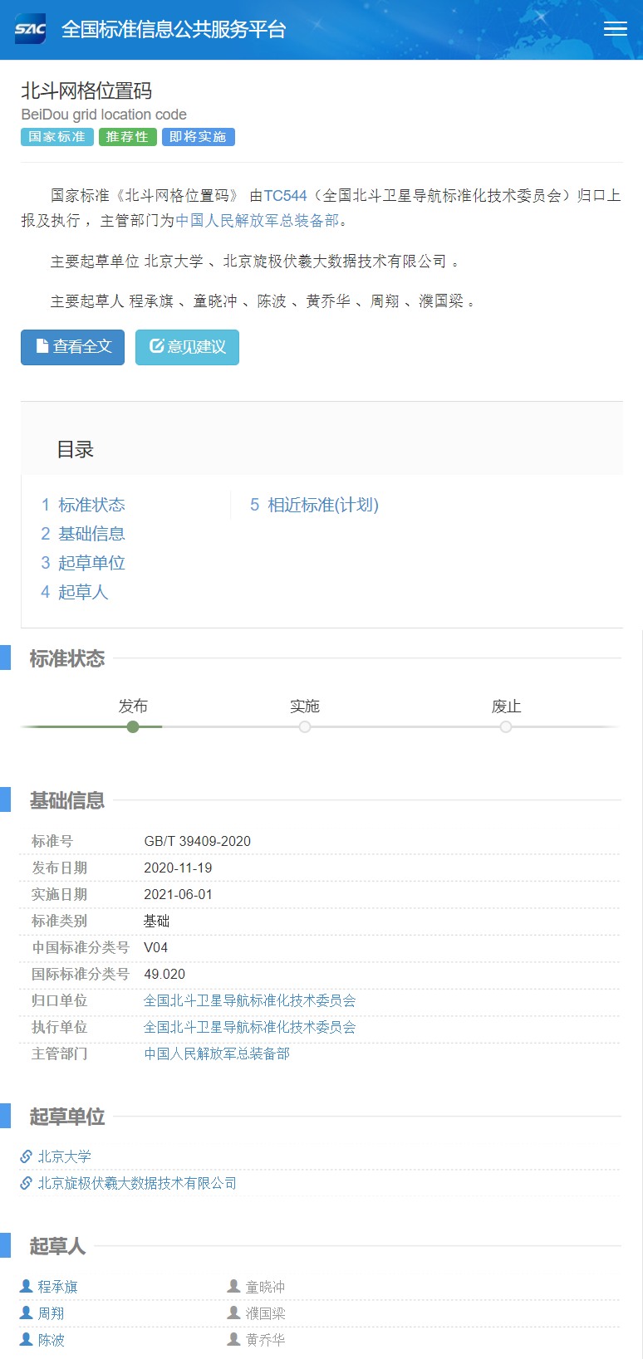Click person icon next to 程承旗
Image resolution: width=643 pixels, height=1359 pixels.
[27, 1286]
